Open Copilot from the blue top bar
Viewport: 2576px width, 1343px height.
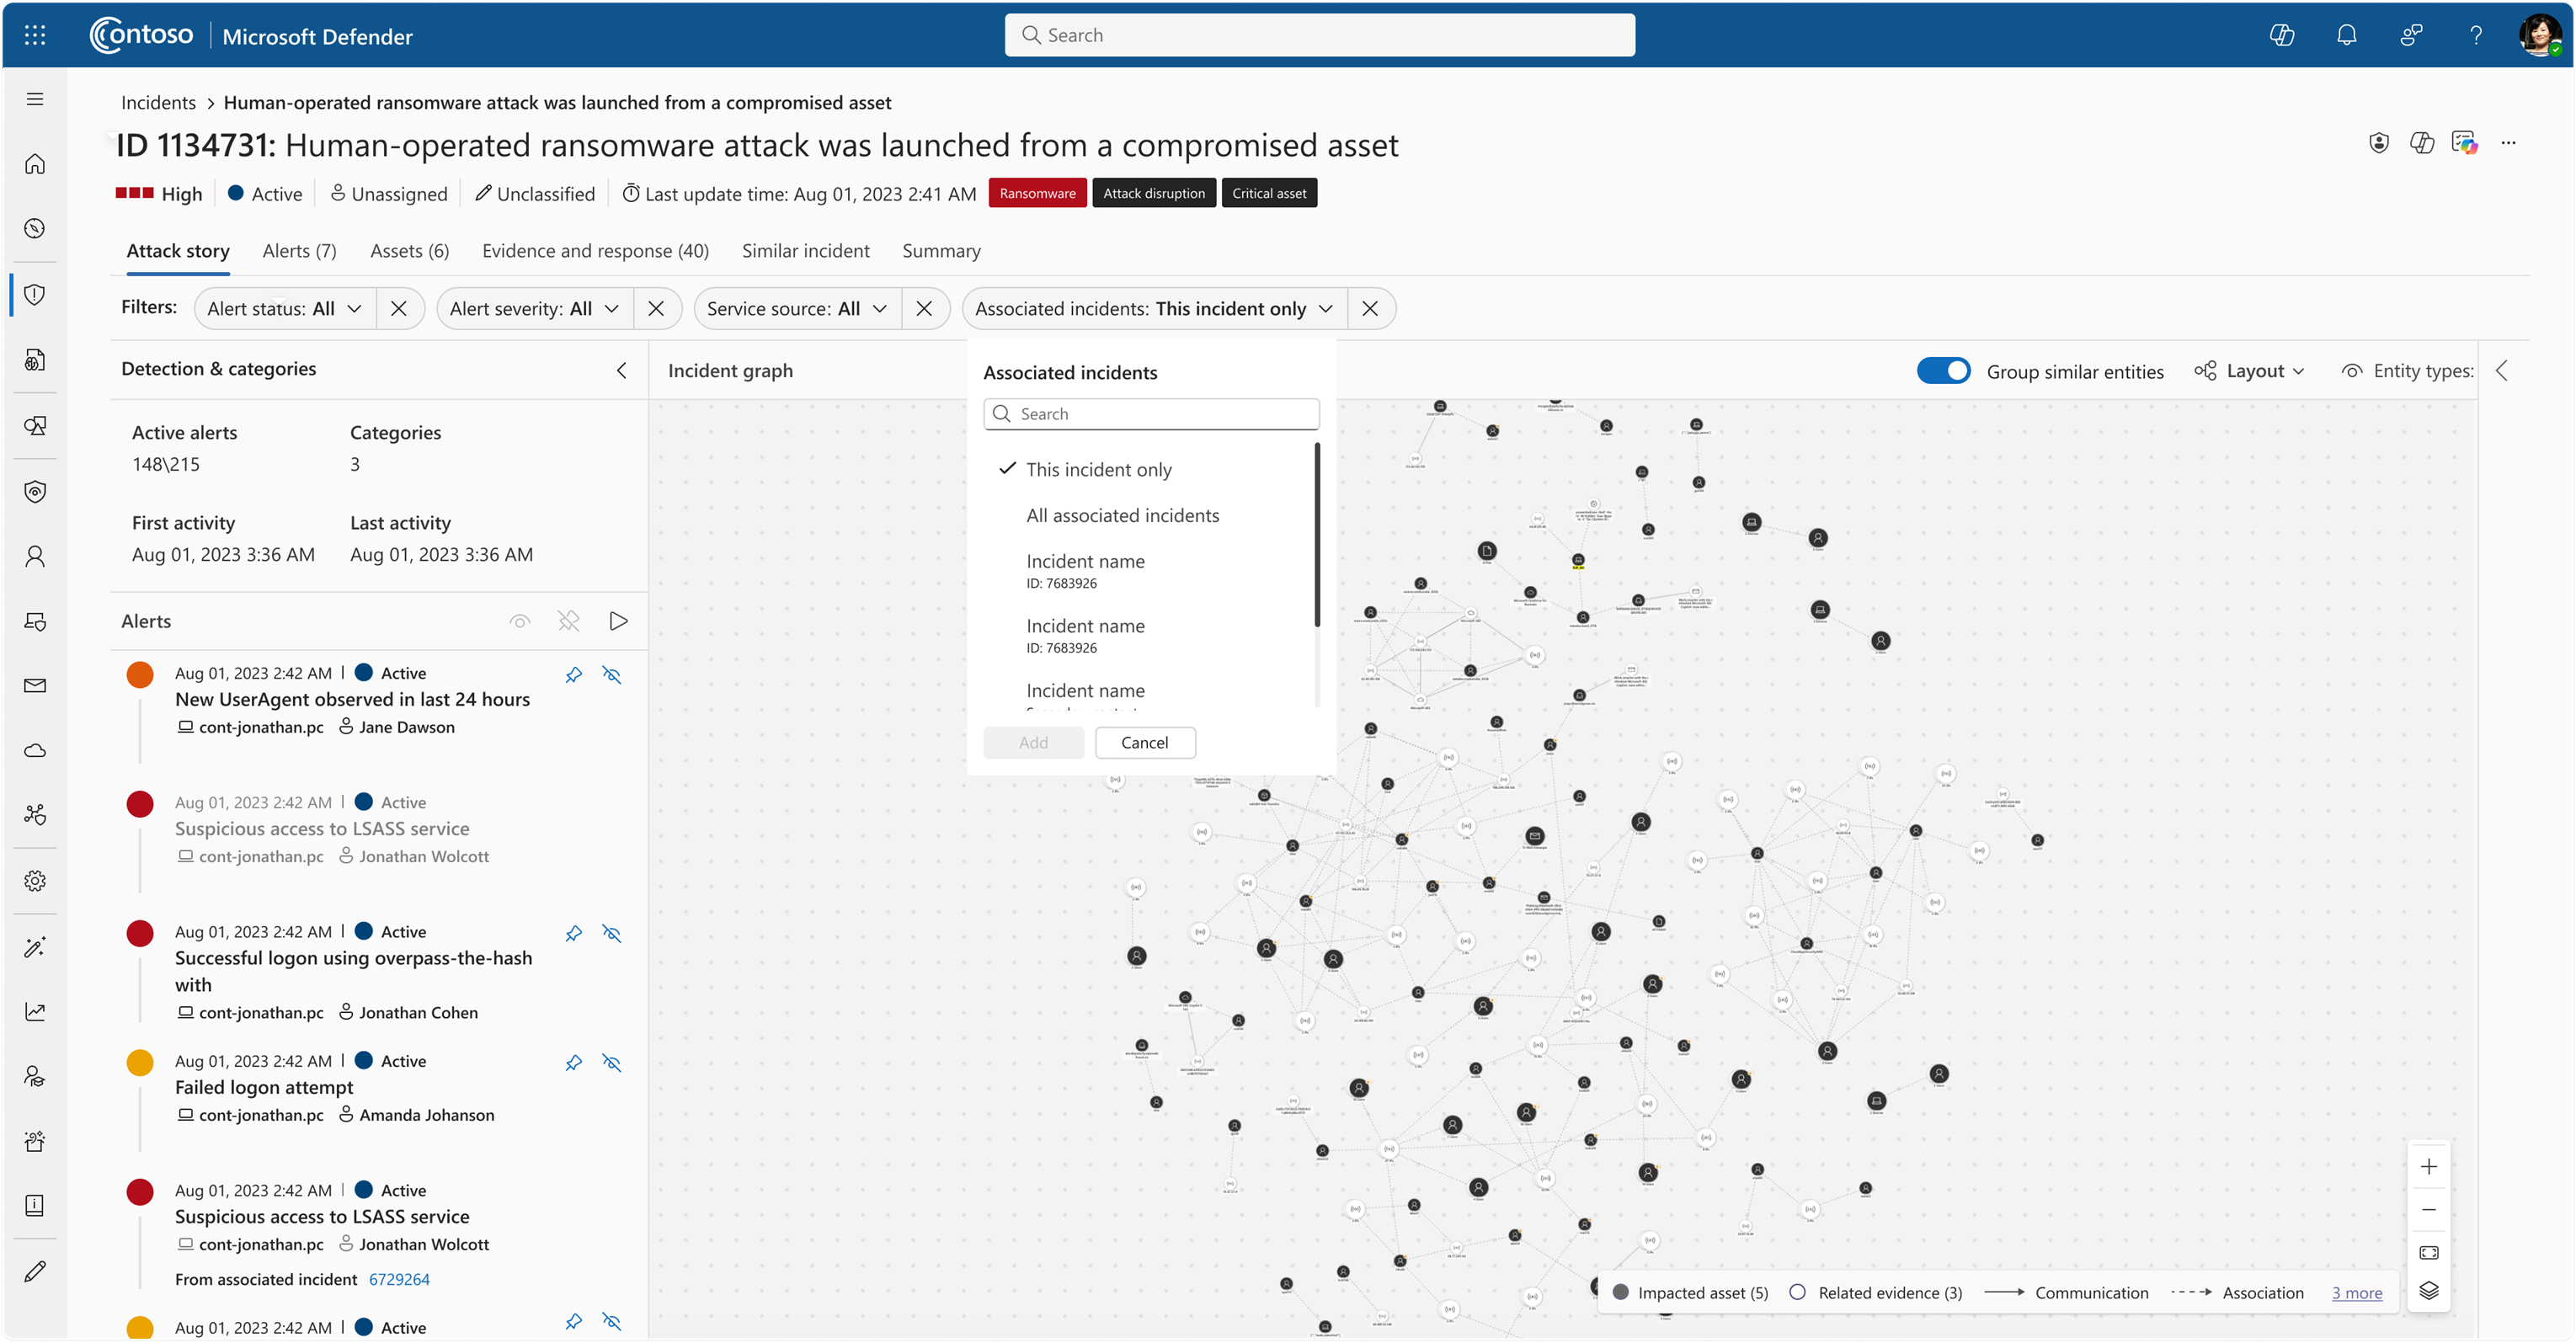pyautogui.click(x=2281, y=35)
